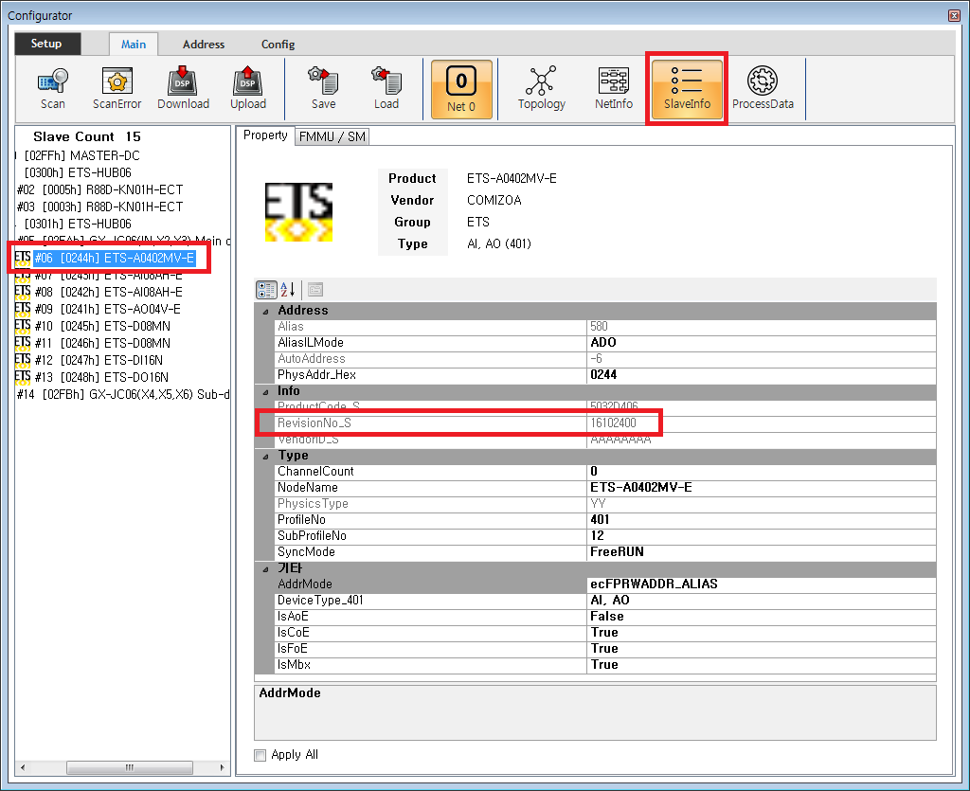This screenshot has width=970, height=791.
Task: Open the NetInfo view
Action: click(x=613, y=89)
